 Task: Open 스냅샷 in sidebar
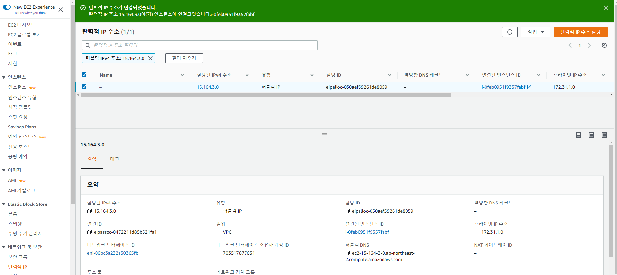(15, 224)
